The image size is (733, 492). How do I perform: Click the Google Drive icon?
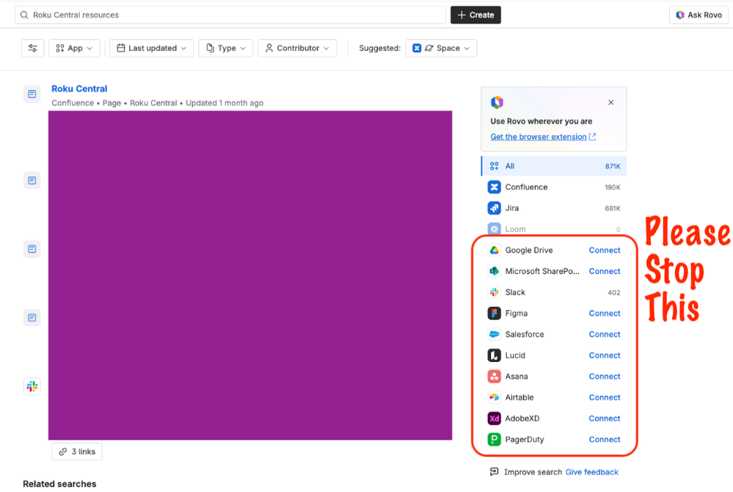point(494,250)
